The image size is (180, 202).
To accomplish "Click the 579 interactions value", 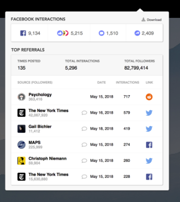I will coord(127,113).
